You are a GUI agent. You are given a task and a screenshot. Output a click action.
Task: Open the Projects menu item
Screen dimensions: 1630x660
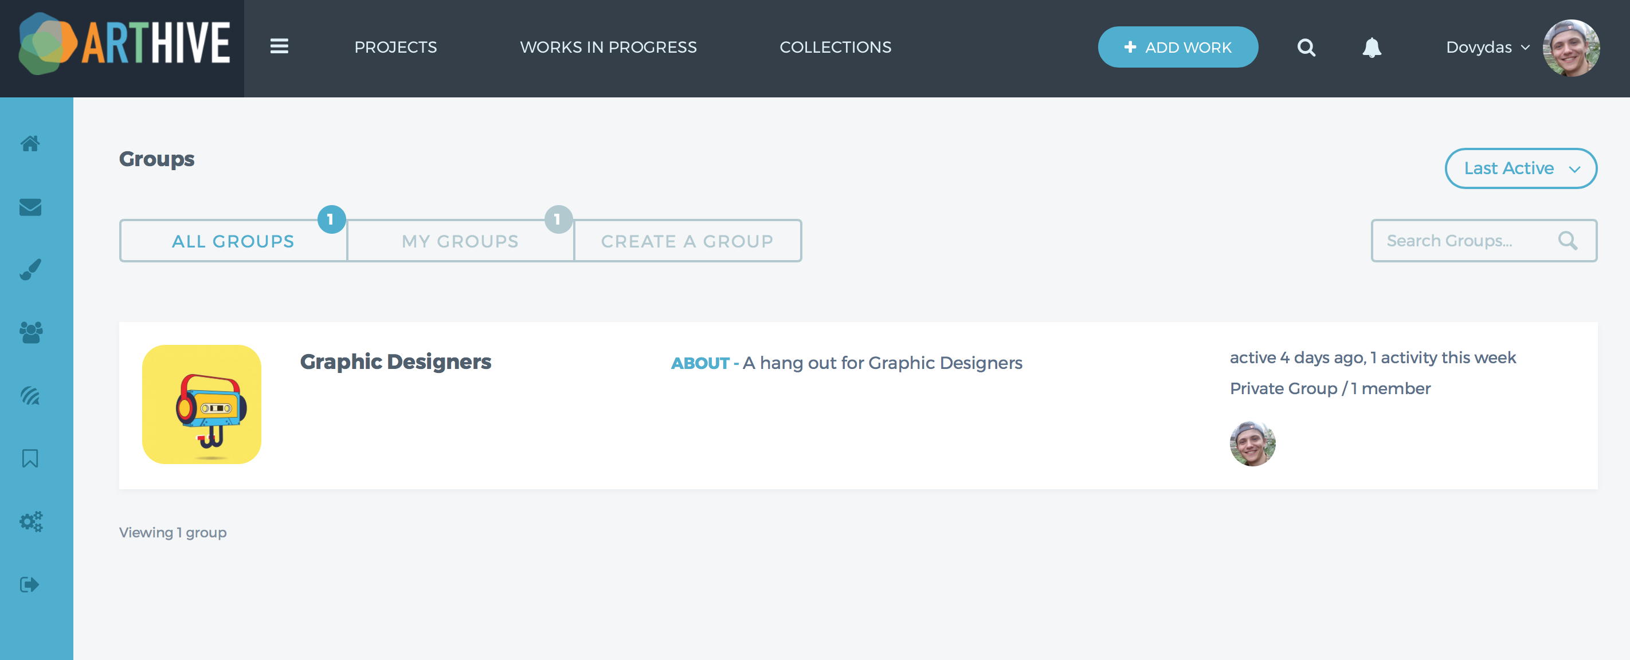coord(395,48)
